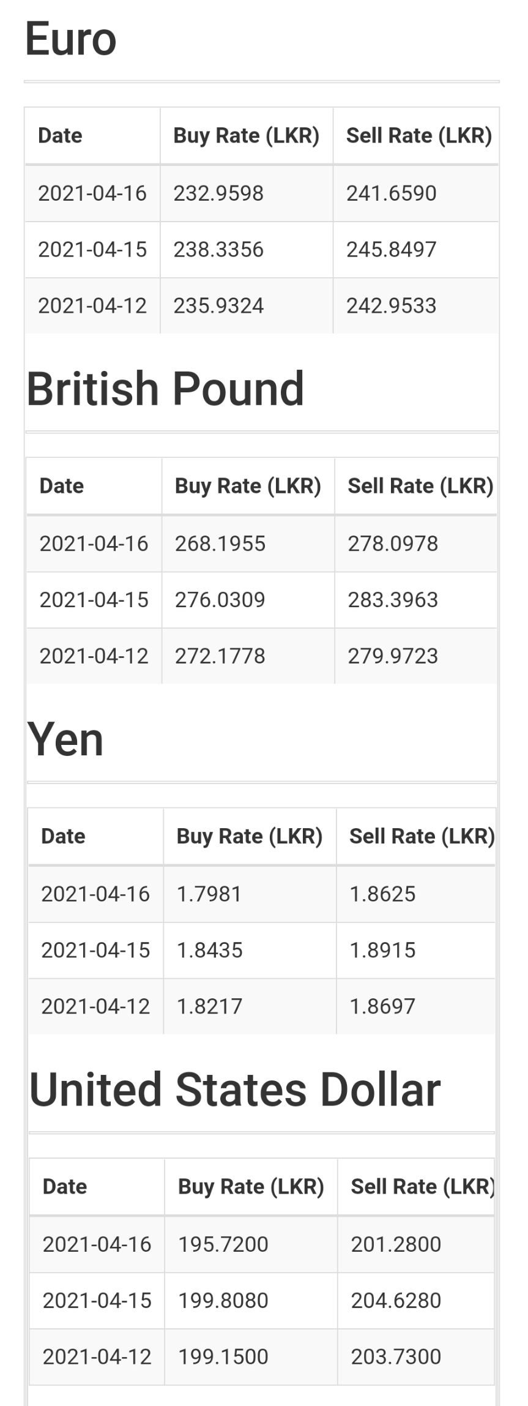
Task: Click Yen sell rate 1.8915
Action: [x=382, y=951]
